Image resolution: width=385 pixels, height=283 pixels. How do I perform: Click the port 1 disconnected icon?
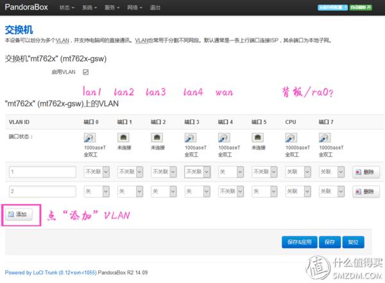point(123,137)
